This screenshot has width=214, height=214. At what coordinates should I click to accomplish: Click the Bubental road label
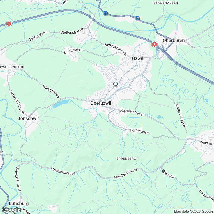pyautogui.click(x=168, y=174)
